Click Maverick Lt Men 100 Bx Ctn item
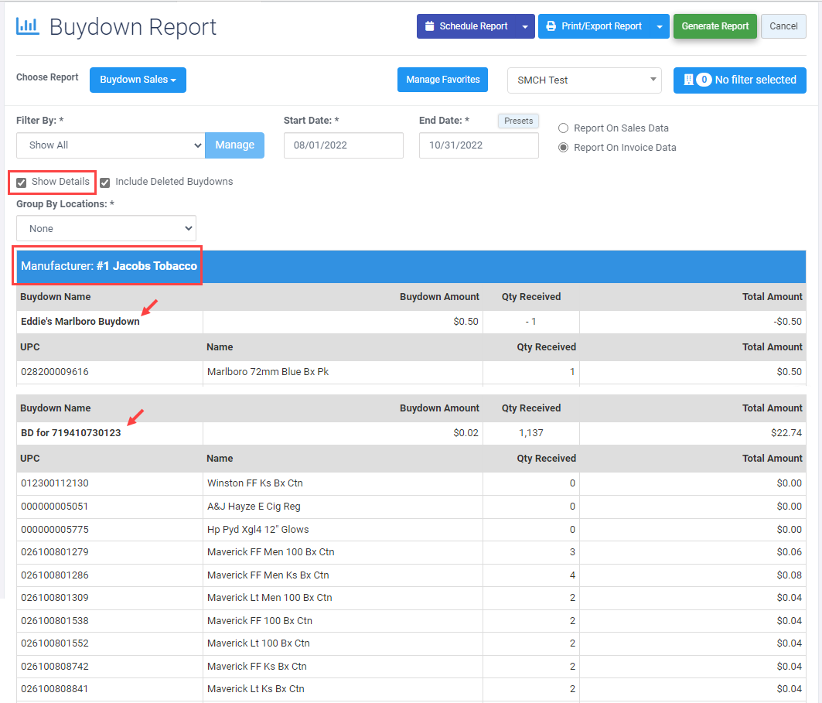This screenshot has width=822, height=703. [x=269, y=598]
